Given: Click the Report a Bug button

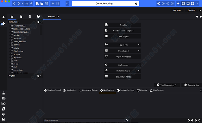Looking at the screenshot, I should [x=192, y=85].
